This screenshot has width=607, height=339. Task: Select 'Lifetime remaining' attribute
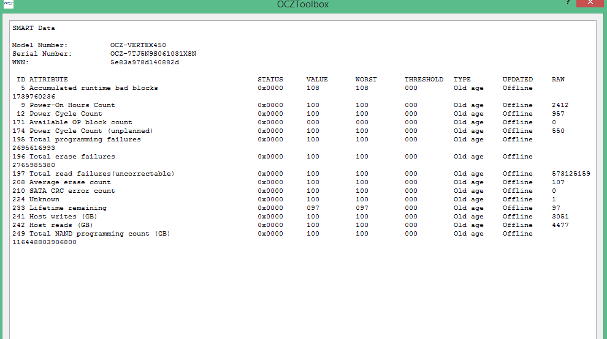[x=68, y=208]
